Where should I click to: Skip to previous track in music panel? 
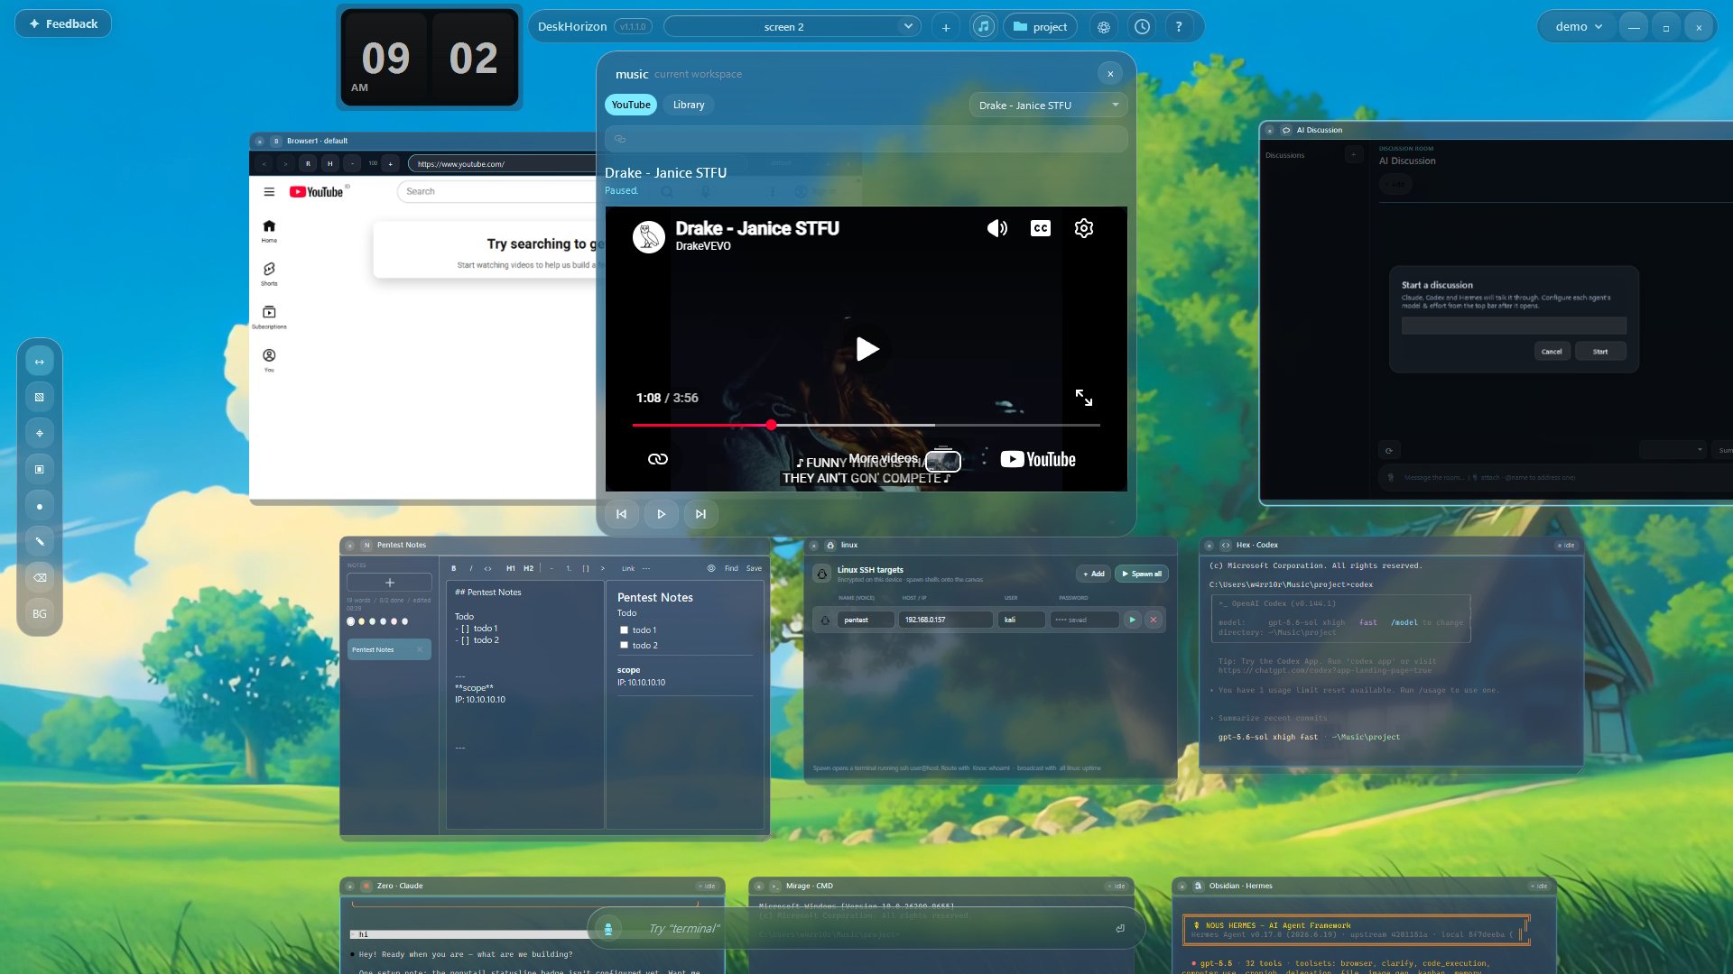622,514
